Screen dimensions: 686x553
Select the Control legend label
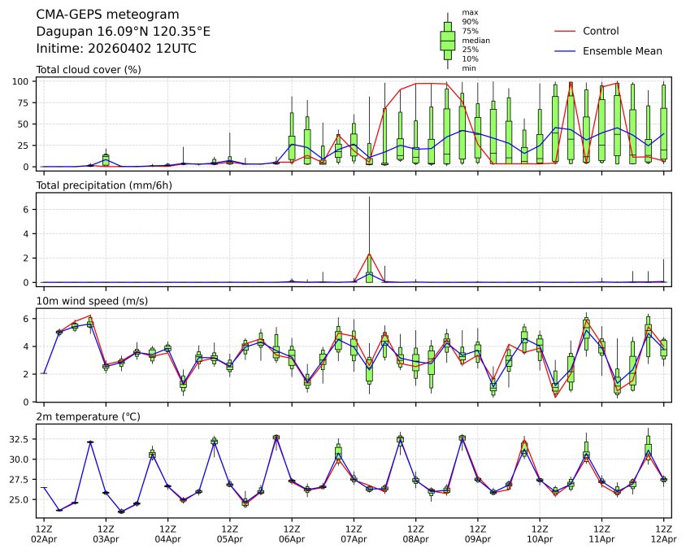[601, 31]
